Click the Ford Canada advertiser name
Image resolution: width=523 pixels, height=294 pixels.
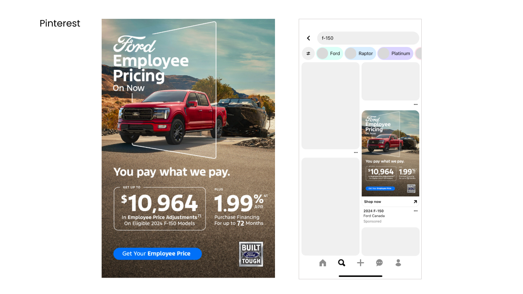(x=374, y=216)
